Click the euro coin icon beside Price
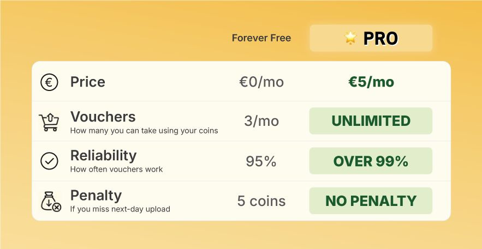482x249 pixels. [x=49, y=82]
